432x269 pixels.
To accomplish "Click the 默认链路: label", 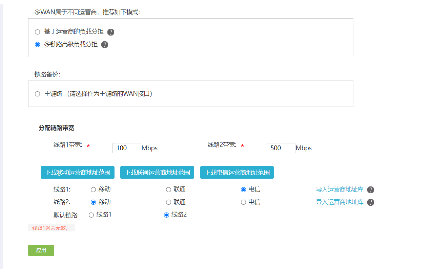I will pos(66,215).
